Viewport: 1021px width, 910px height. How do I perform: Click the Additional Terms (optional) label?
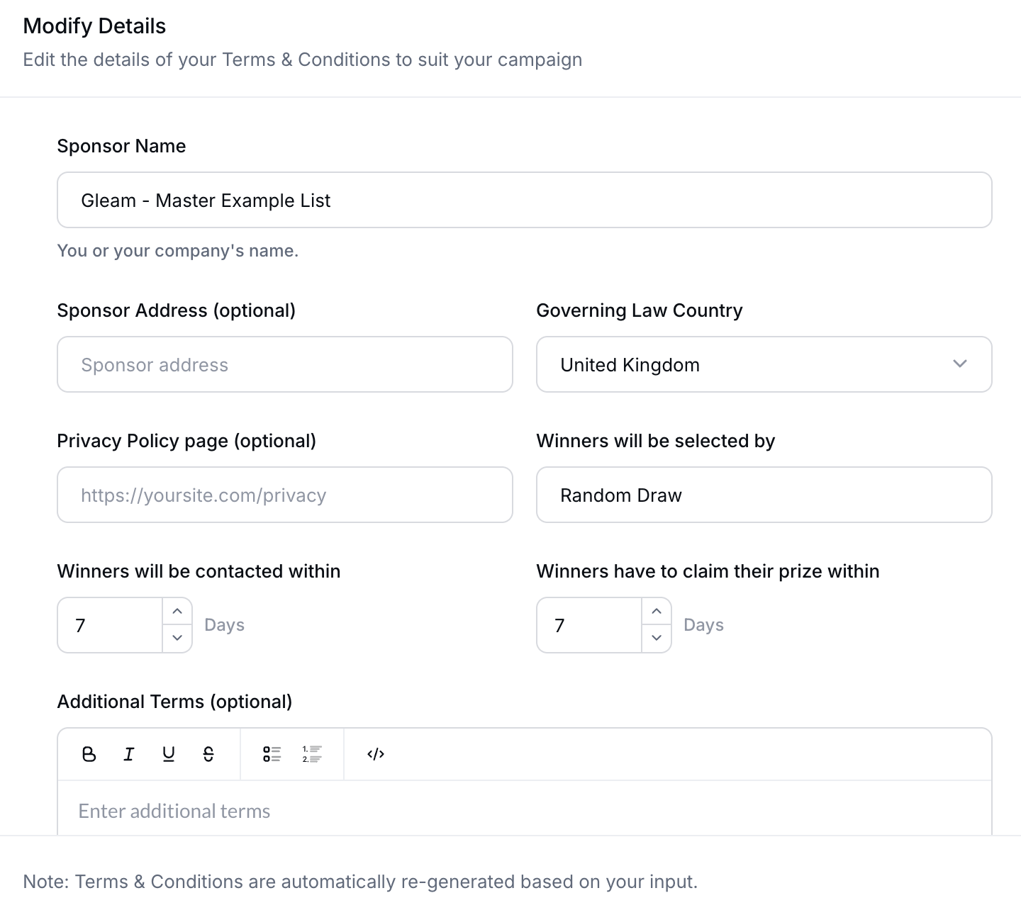click(x=174, y=702)
